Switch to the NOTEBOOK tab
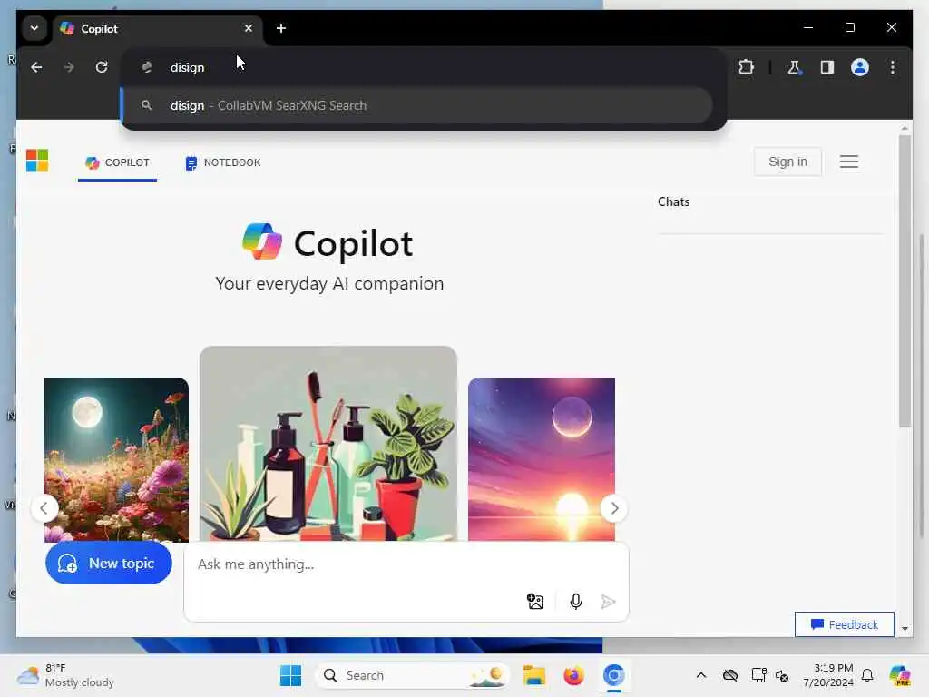This screenshot has width=929, height=697. click(223, 162)
